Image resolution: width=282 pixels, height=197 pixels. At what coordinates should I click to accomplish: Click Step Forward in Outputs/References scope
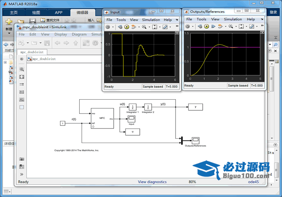coord(213,26)
